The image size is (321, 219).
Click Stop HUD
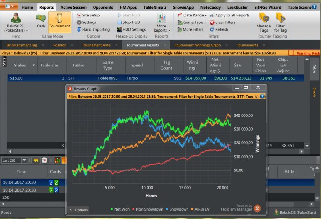129,22
